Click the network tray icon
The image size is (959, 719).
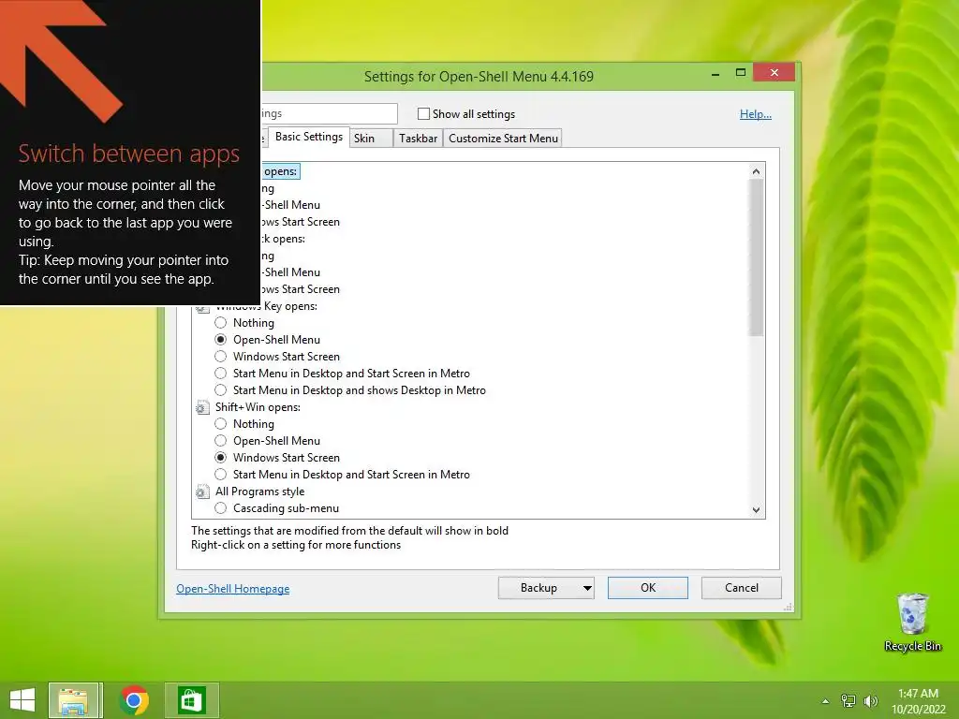click(x=848, y=700)
